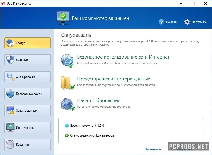Image resolution: width=212 pixels, height=155 pixels.
Task: Click the USB Disk Security title bar icon
Action: (3, 3)
